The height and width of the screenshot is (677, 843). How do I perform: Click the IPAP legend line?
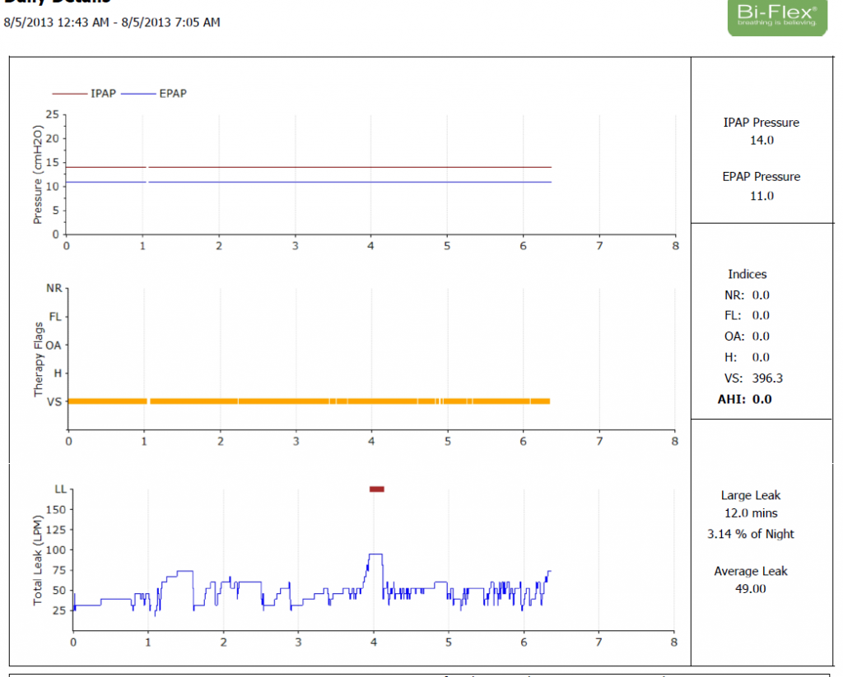(x=69, y=94)
